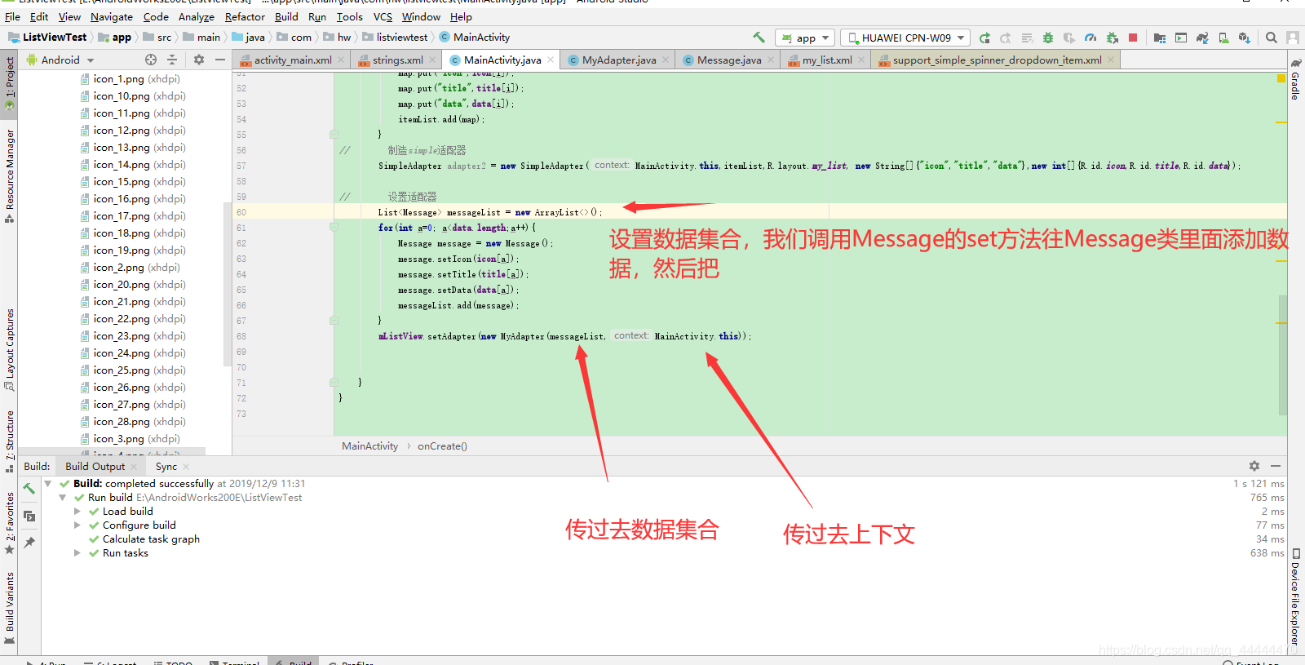Collapse the Run build node
This screenshot has width=1305, height=665.
click(x=63, y=498)
